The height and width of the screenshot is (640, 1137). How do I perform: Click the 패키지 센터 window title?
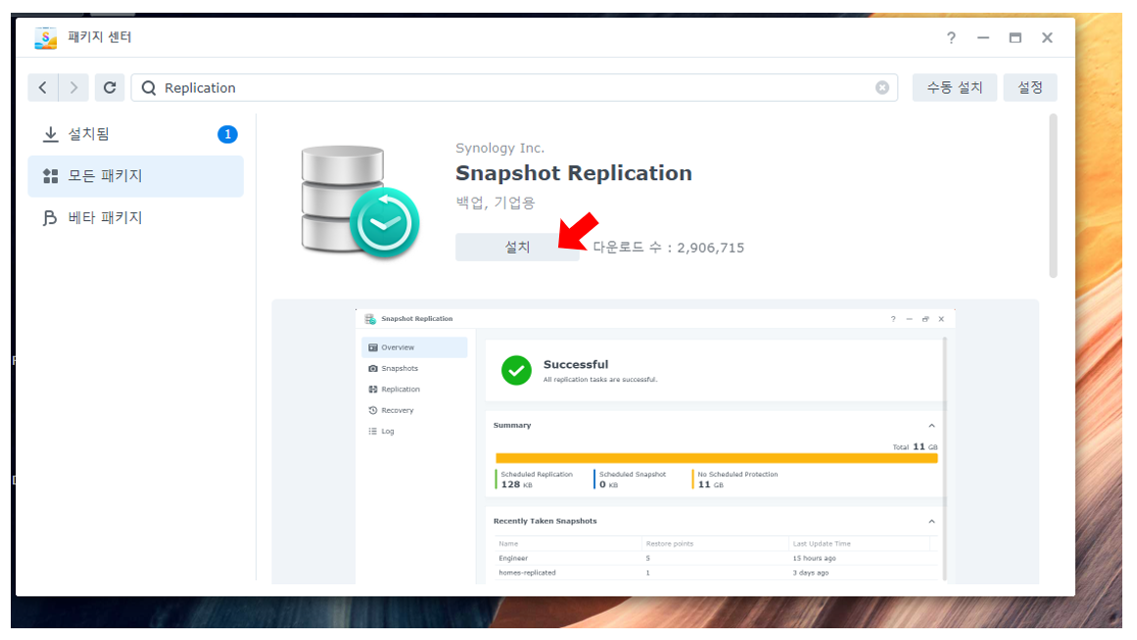click(x=99, y=37)
